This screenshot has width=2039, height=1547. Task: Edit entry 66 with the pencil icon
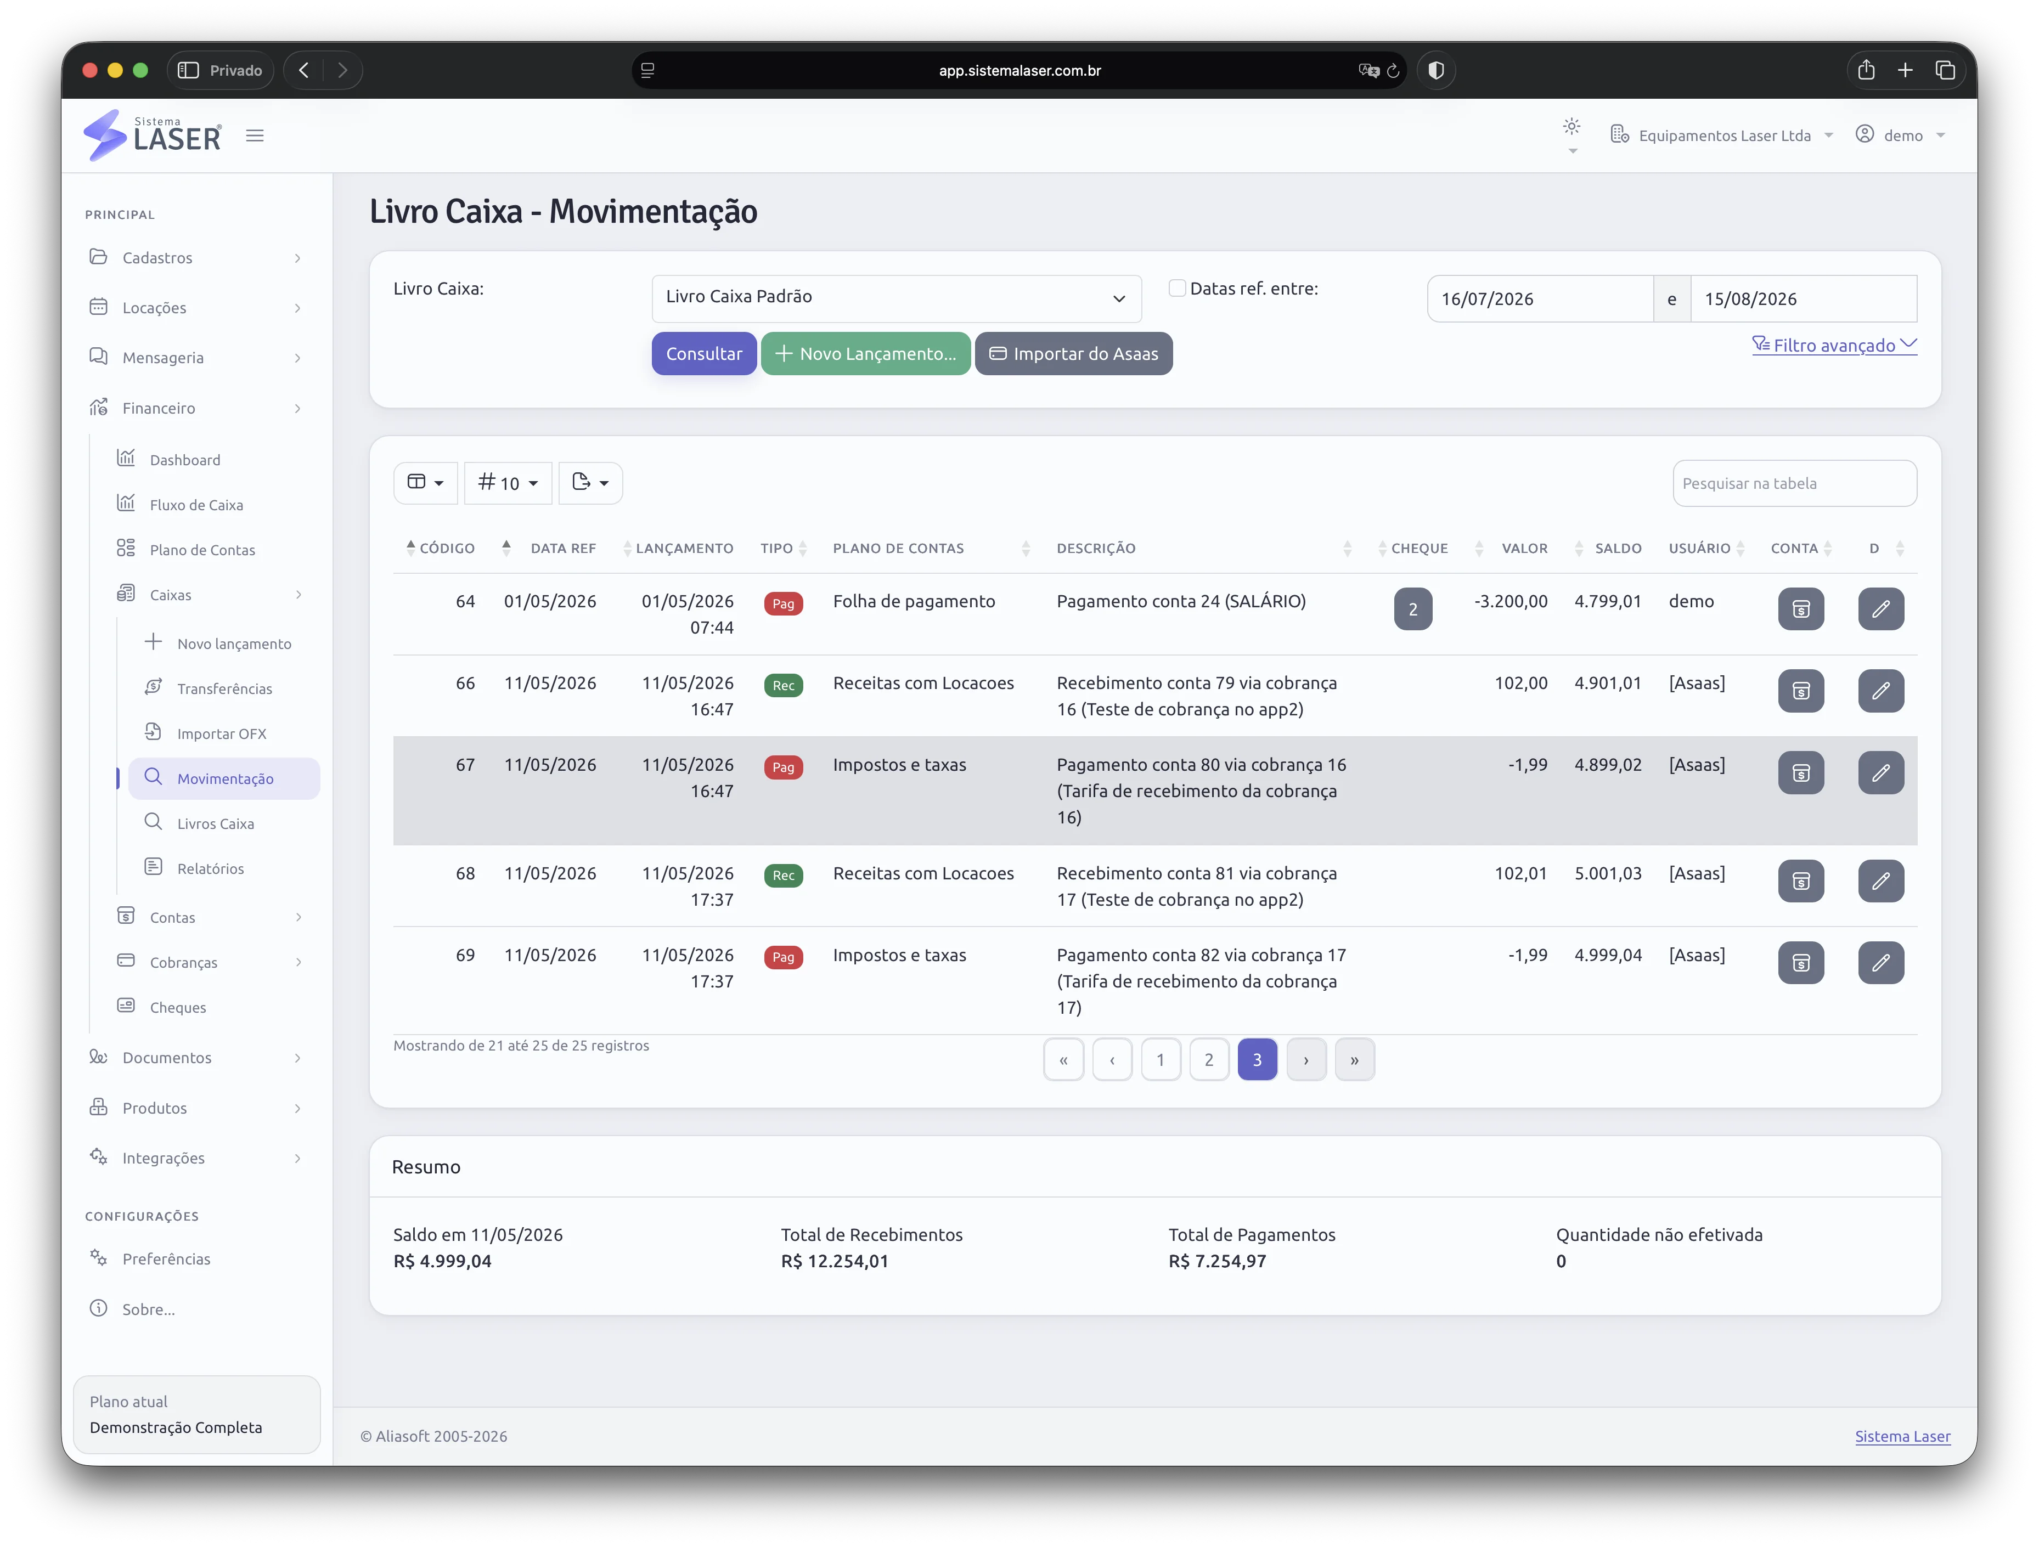click(1880, 691)
